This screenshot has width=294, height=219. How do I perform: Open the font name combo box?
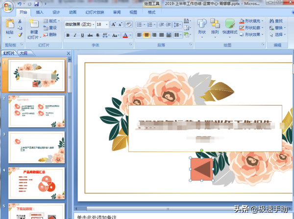80,24
